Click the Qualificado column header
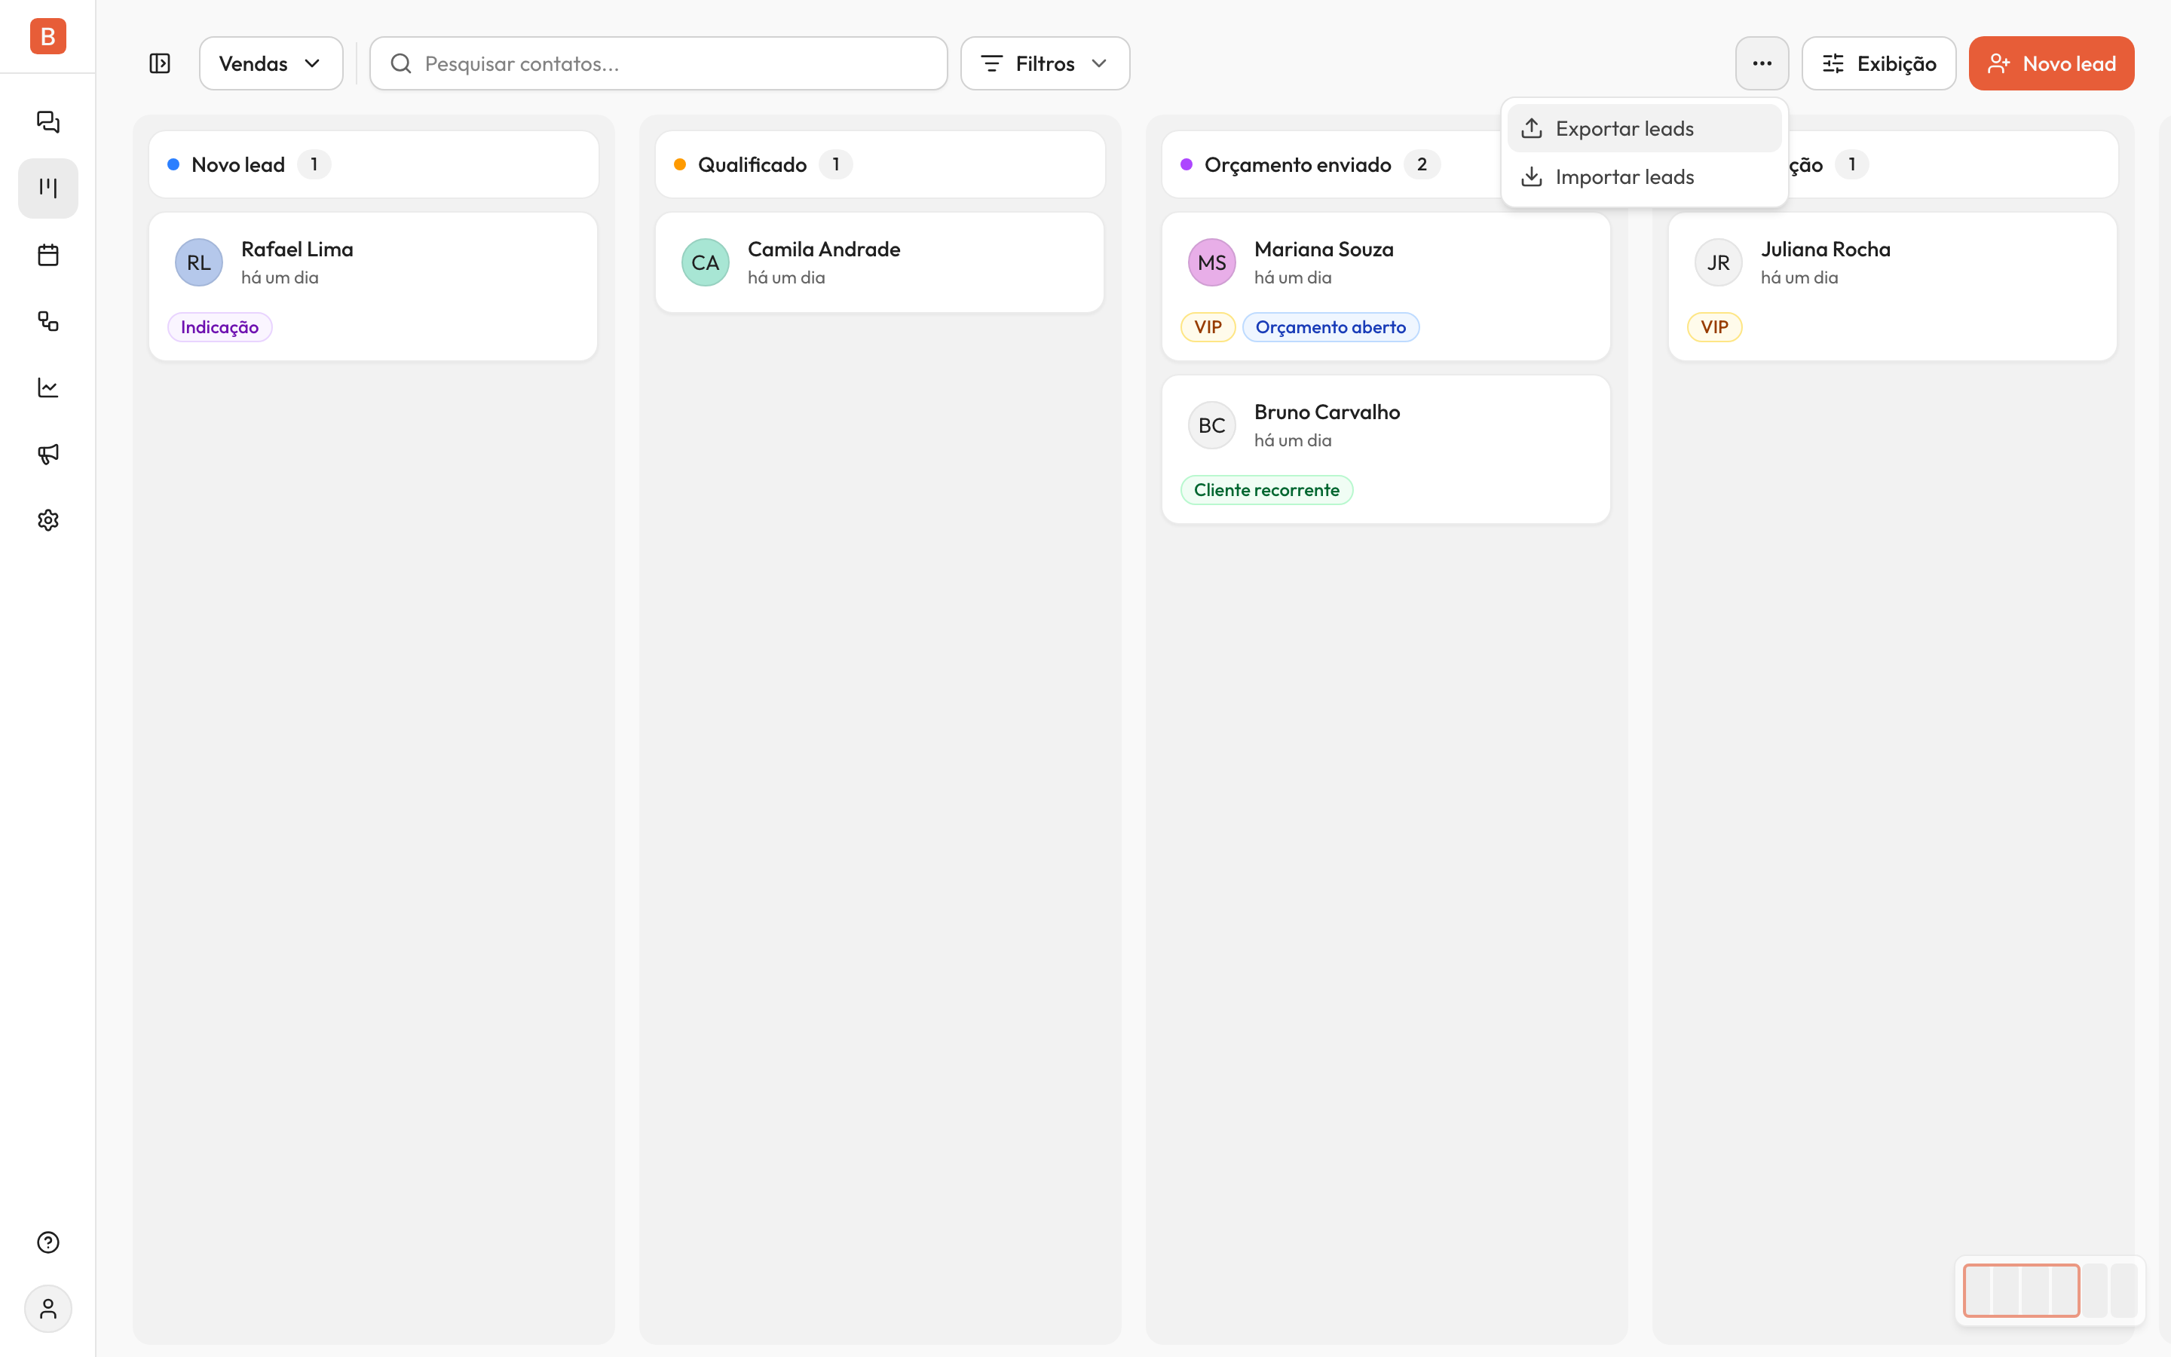 tap(880, 164)
